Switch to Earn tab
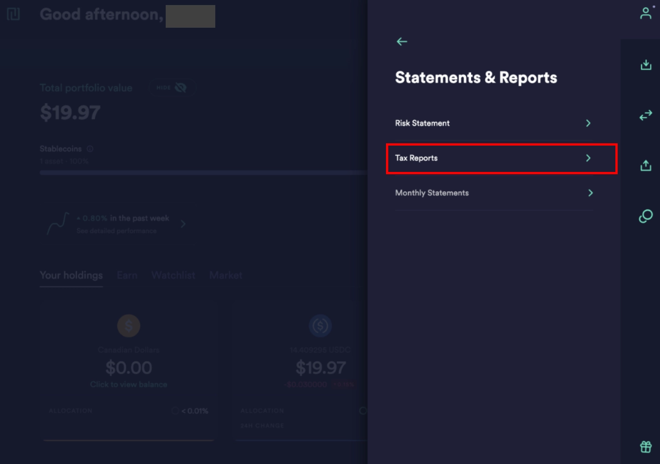This screenshot has width=660, height=464. (127, 275)
